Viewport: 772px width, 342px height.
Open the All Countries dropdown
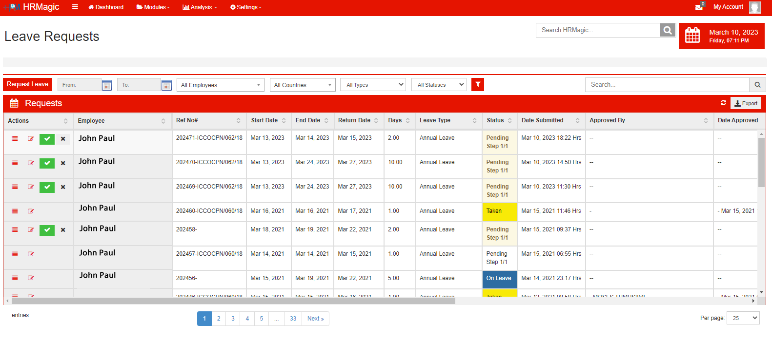(x=303, y=85)
